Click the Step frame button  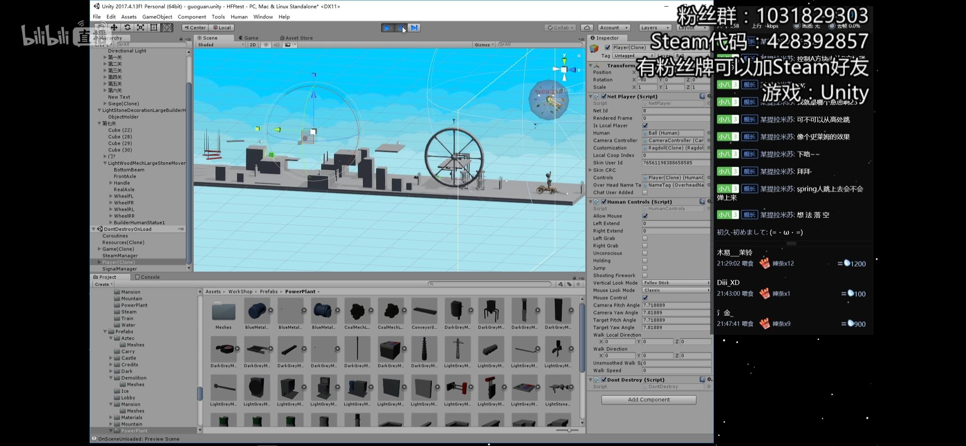coord(414,28)
